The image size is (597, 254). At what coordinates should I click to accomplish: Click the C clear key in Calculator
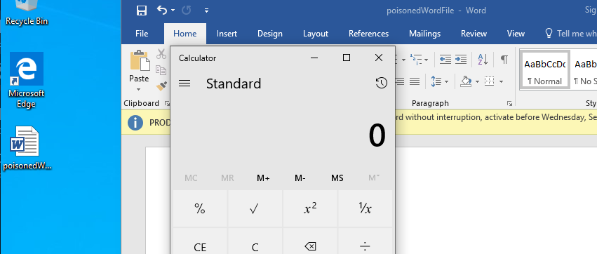[x=255, y=241]
